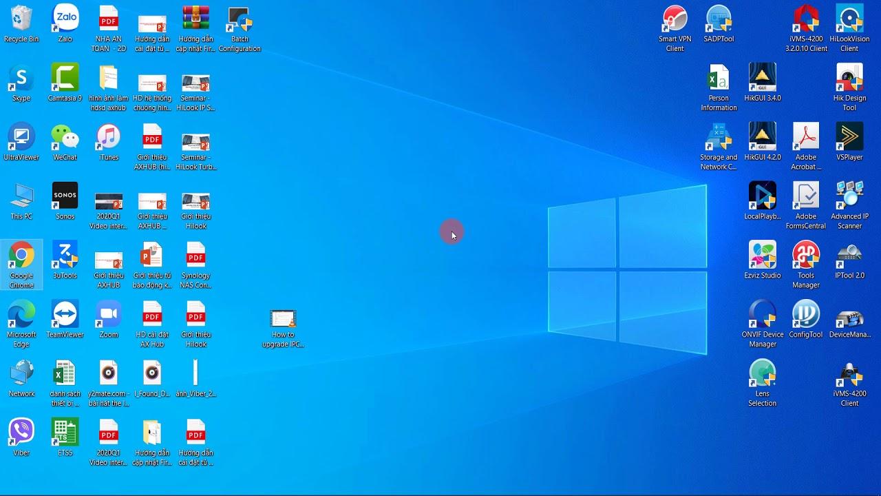Select the How to upgrade IPC video file
The width and height of the screenshot is (881, 496).
(283, 329)
